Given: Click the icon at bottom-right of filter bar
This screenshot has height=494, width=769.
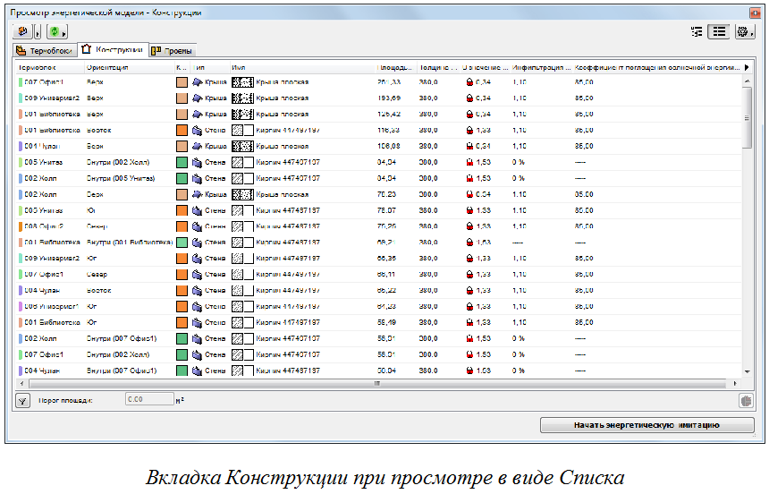Looking at the screenshot, I should tap(746, 401).
